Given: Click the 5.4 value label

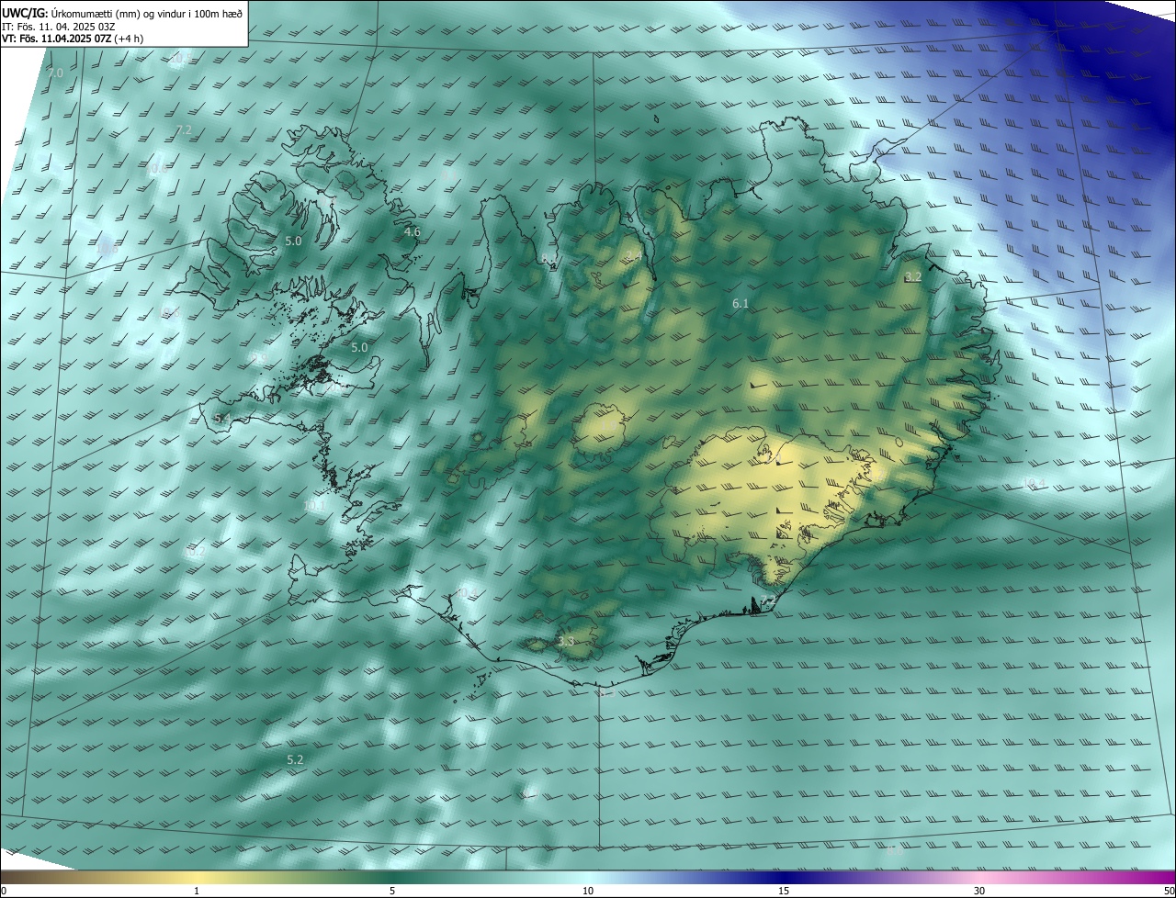Looking at the screenshot, I should (222, 419).
